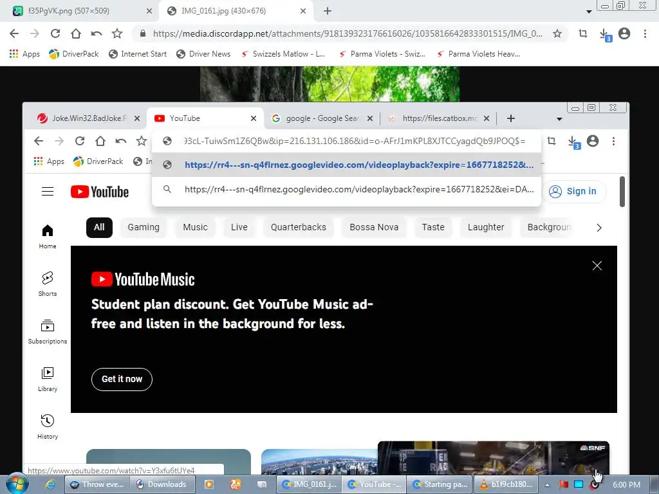The image size is (659, 494).
Task: Close the IMG_0161.jpg tab
Action: click(303, 11)
